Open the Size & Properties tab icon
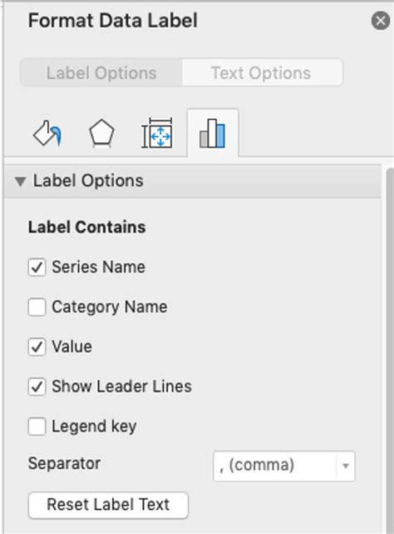Screen dimensions: 394x534 [157, 133]
